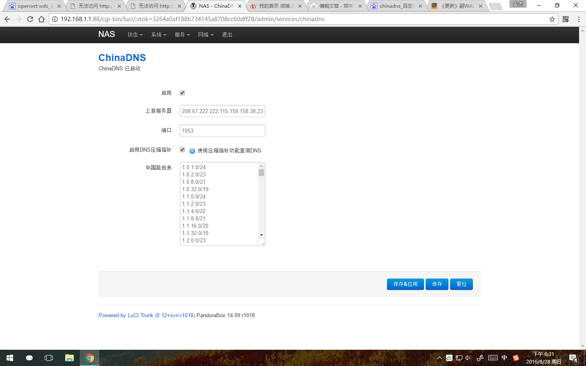The image size is (586, 366).
Task: Open the touch keyboard tray icon
Action: [493, 358]
